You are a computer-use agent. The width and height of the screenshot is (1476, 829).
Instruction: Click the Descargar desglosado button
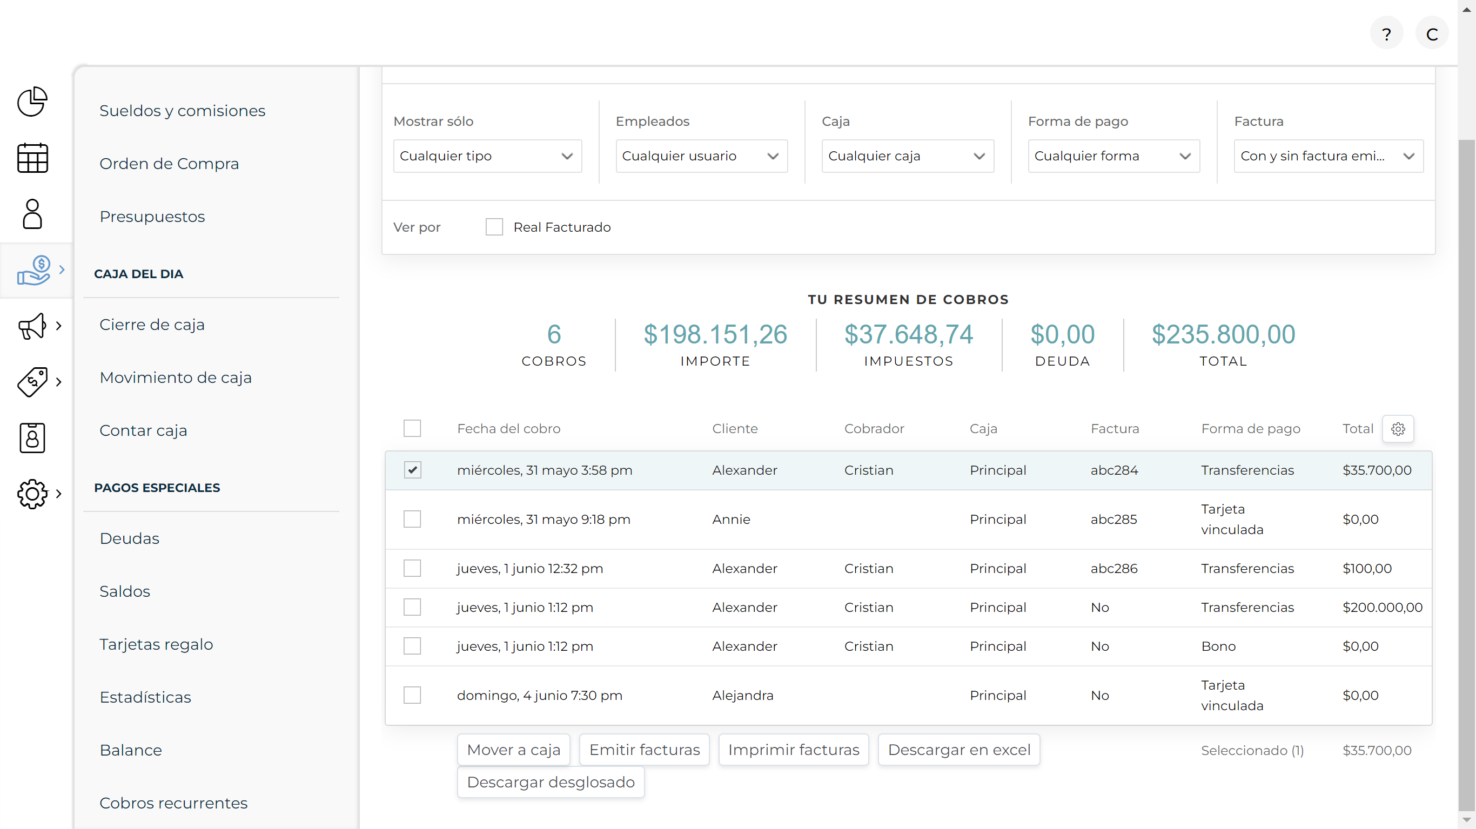(551, 783)
